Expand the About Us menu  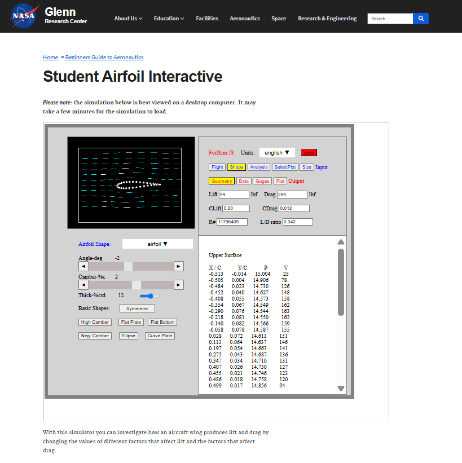point(128,19)
